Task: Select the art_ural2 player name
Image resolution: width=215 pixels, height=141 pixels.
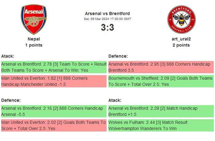Action: pos(181,39)
